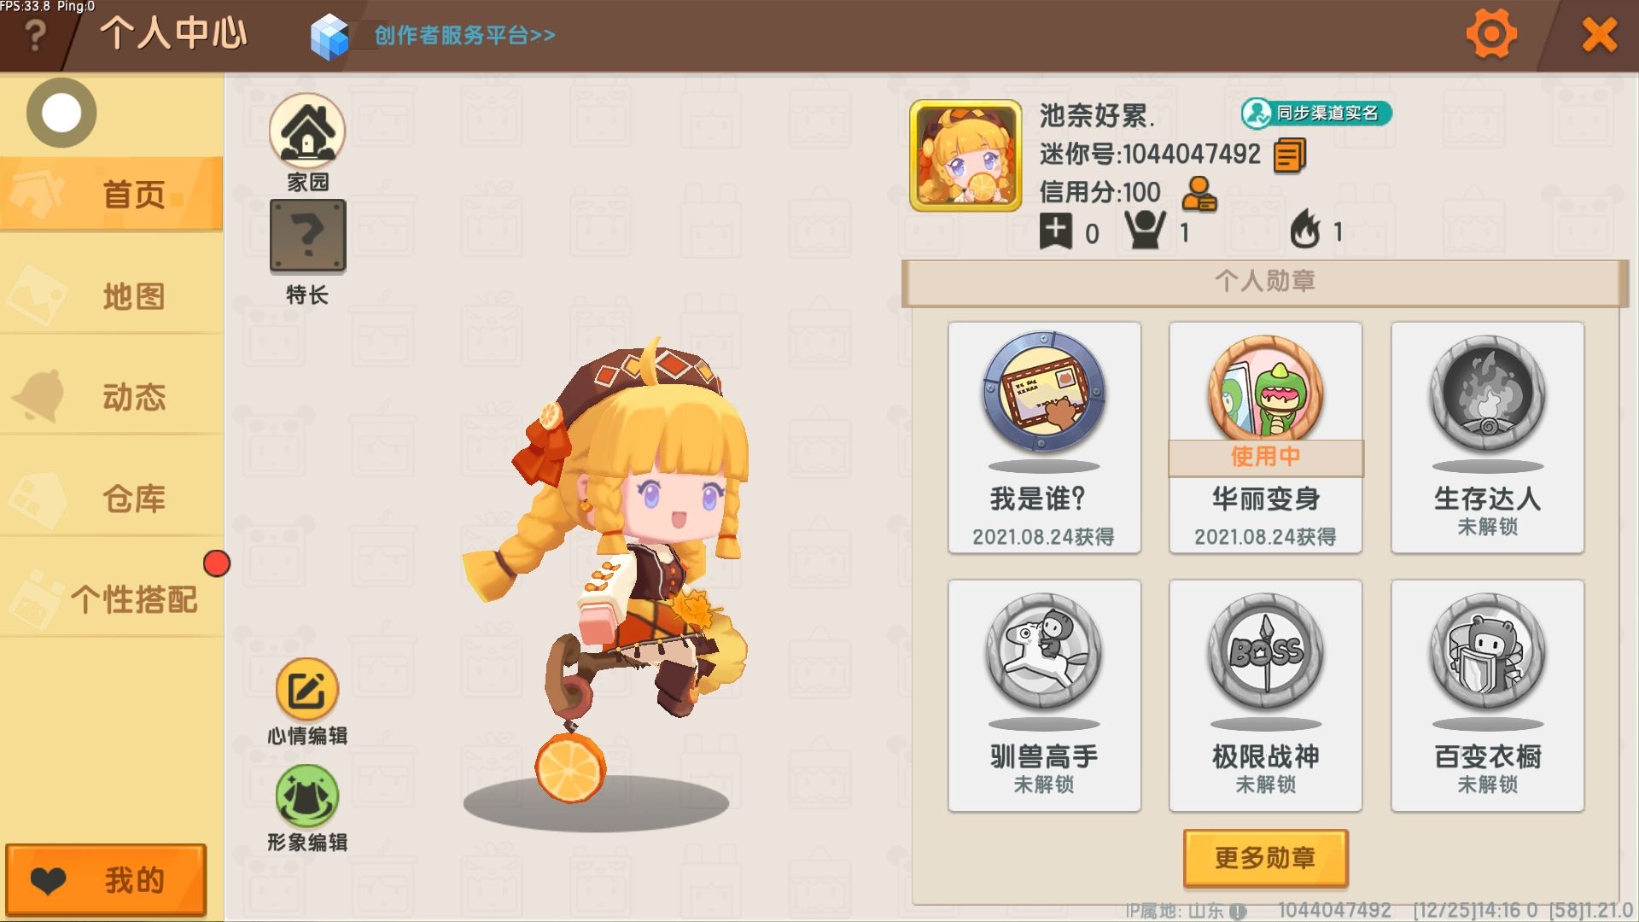Open the orange settings gear
Viewport: 1639px width, 922px height.
pyautogui.click(x=1491, y=34)
